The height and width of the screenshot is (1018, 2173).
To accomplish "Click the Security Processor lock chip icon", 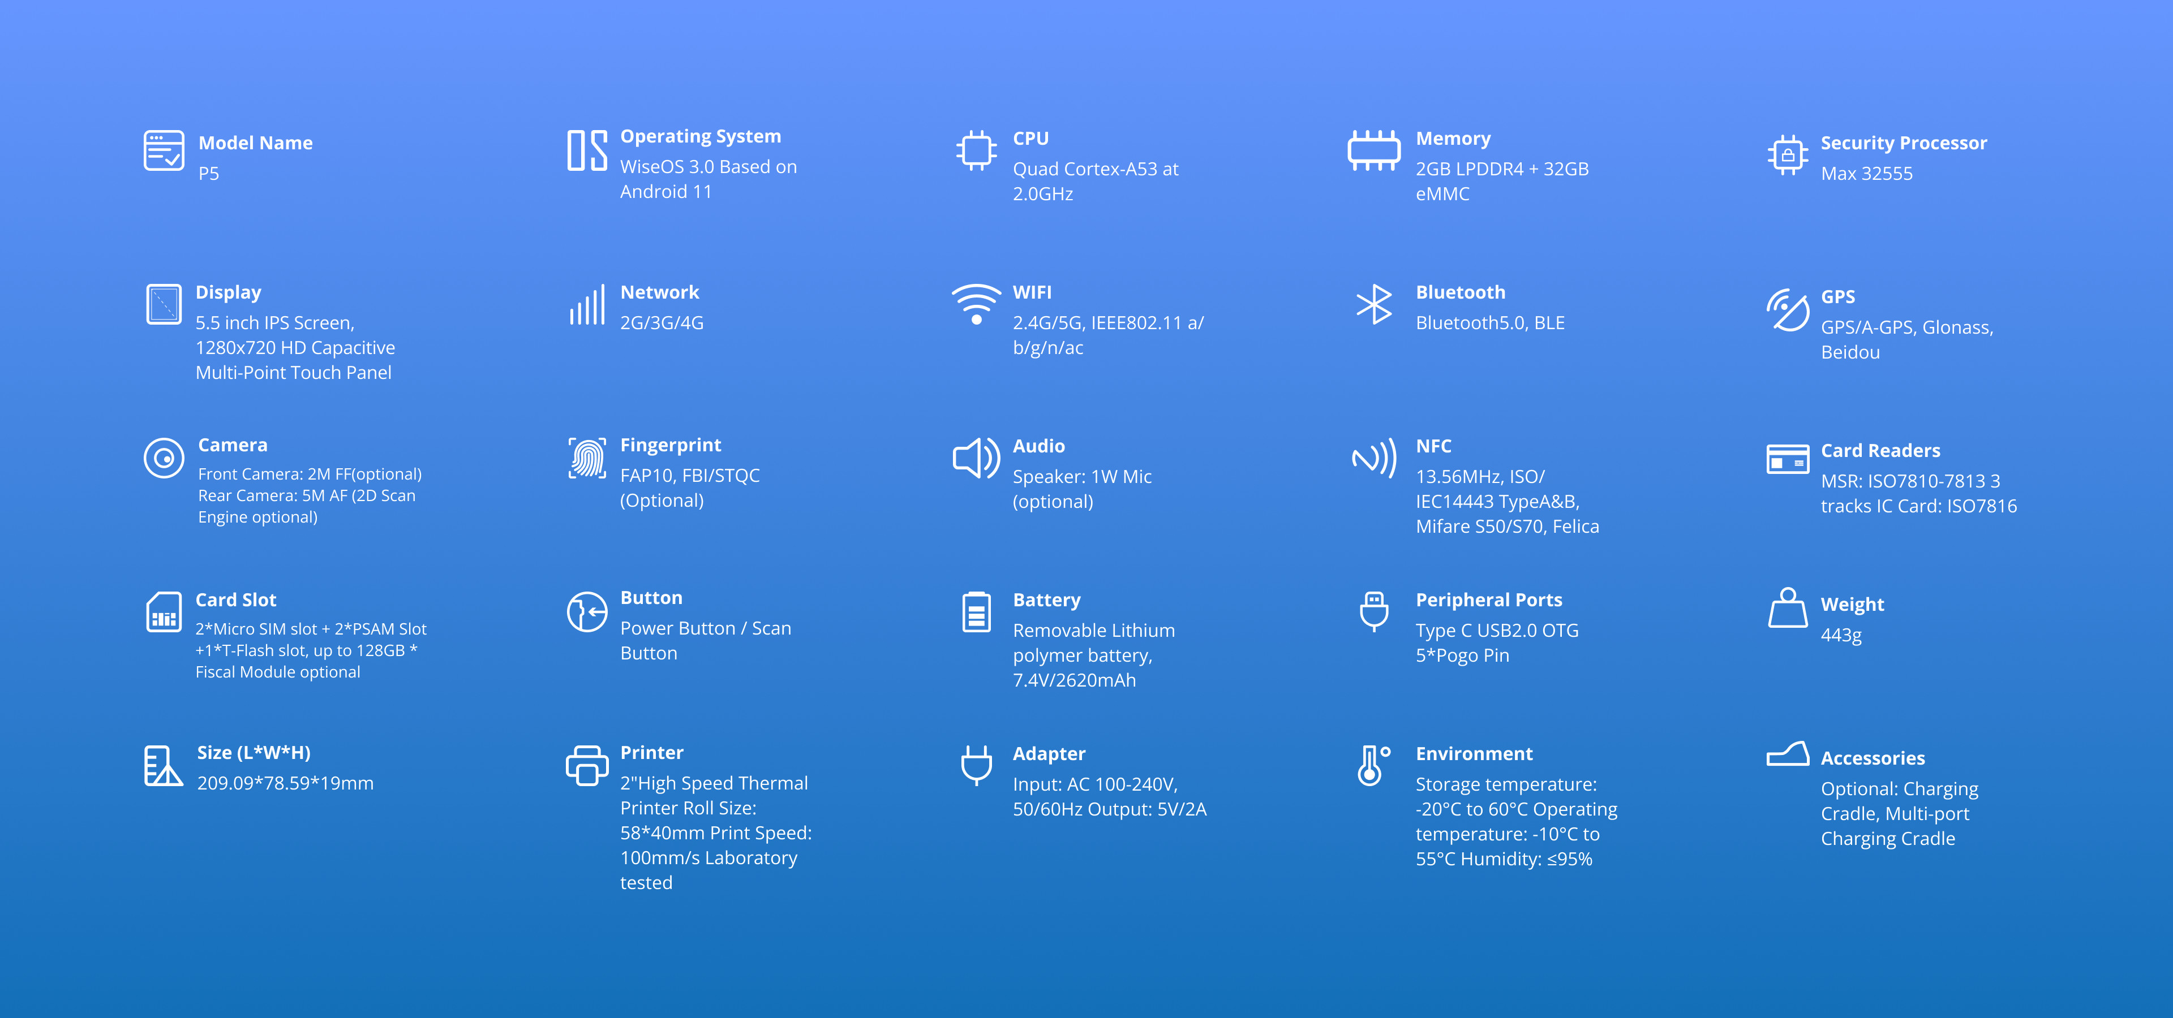I will click(1788, 154).
